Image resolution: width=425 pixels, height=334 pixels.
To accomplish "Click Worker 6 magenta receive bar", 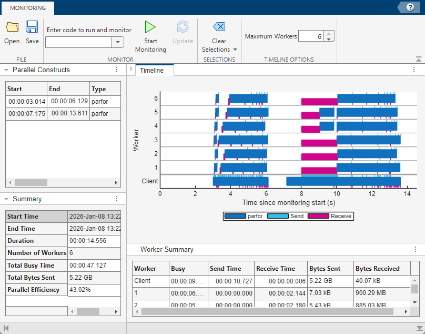I will tap(319, 102).
